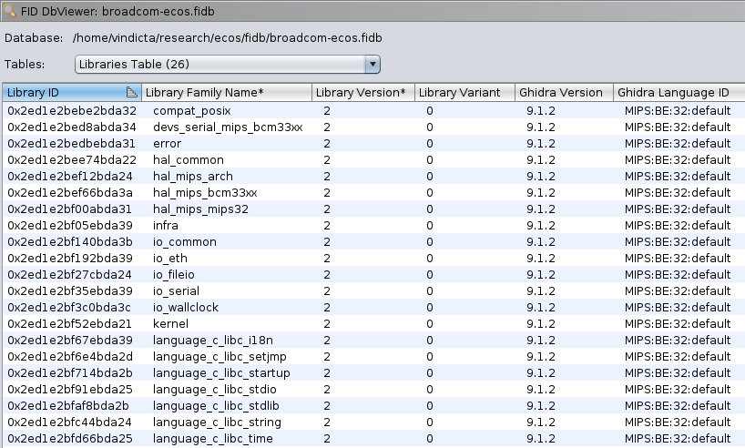Click the language_c_libc_time row
Screen dimensions: 745x448
374,439
